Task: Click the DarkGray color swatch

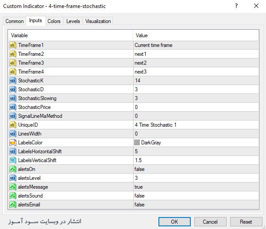Action: (x=137, y=143)
